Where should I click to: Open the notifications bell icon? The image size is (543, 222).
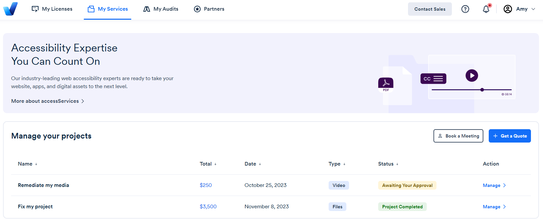486,9
